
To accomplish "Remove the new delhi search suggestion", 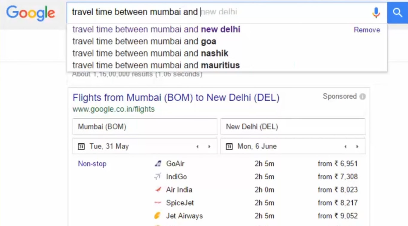I will pyautogui.click(x=367, y=30).
